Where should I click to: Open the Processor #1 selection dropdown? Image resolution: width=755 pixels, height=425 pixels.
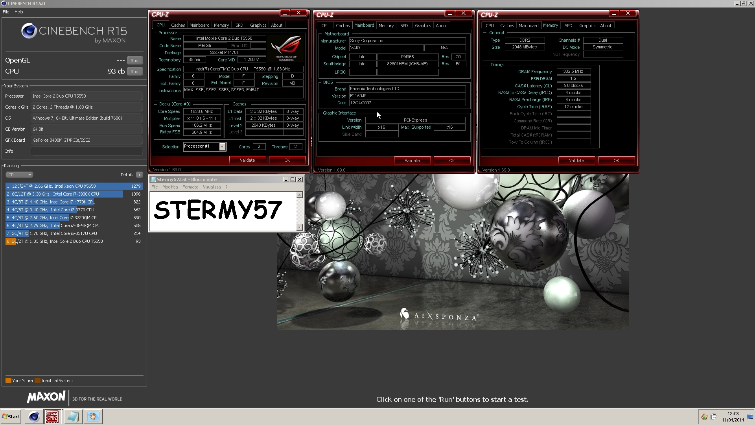tap(222, 146)
